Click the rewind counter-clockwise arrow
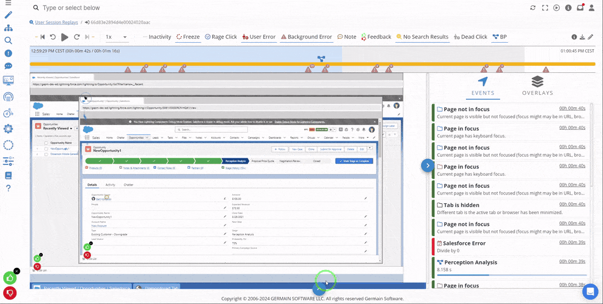Viewport: 603px width, 304px height. 53,37
